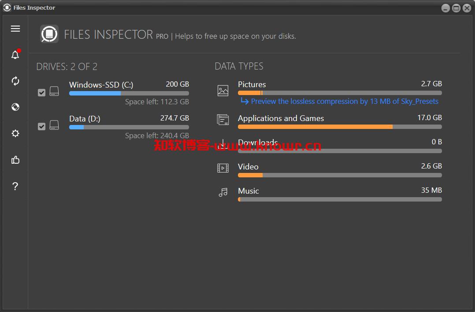Open the Music data type
475x312 pixels.
(x=249, y=191)
